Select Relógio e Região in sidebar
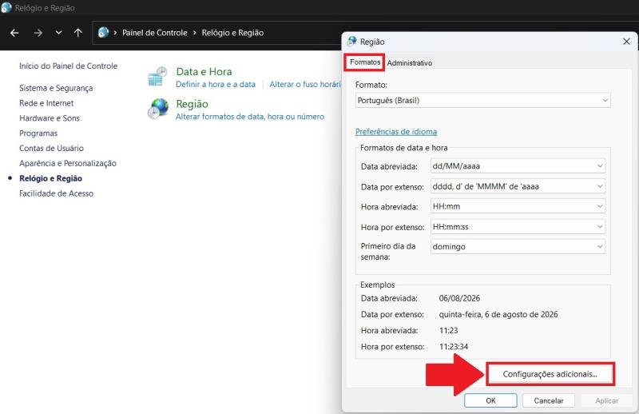 pyautogui.click(x=50, y=178)
